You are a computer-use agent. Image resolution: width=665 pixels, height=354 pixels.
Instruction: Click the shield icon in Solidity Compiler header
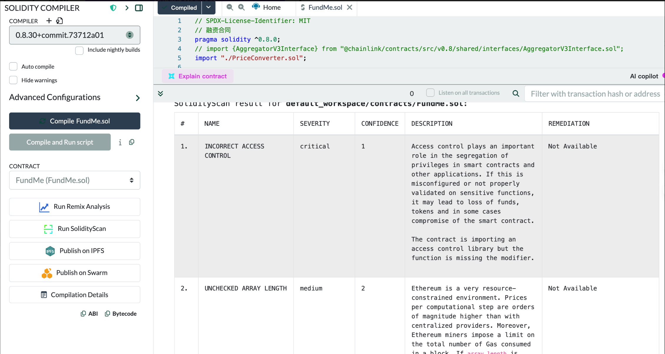point(113,8)
